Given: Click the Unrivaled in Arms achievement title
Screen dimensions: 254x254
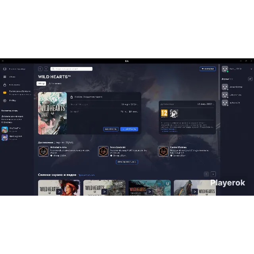Looking at the screenshot, I should pos(58,147).
